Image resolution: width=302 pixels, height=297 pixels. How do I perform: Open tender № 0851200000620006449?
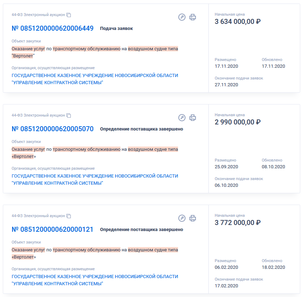click(52, 29)
